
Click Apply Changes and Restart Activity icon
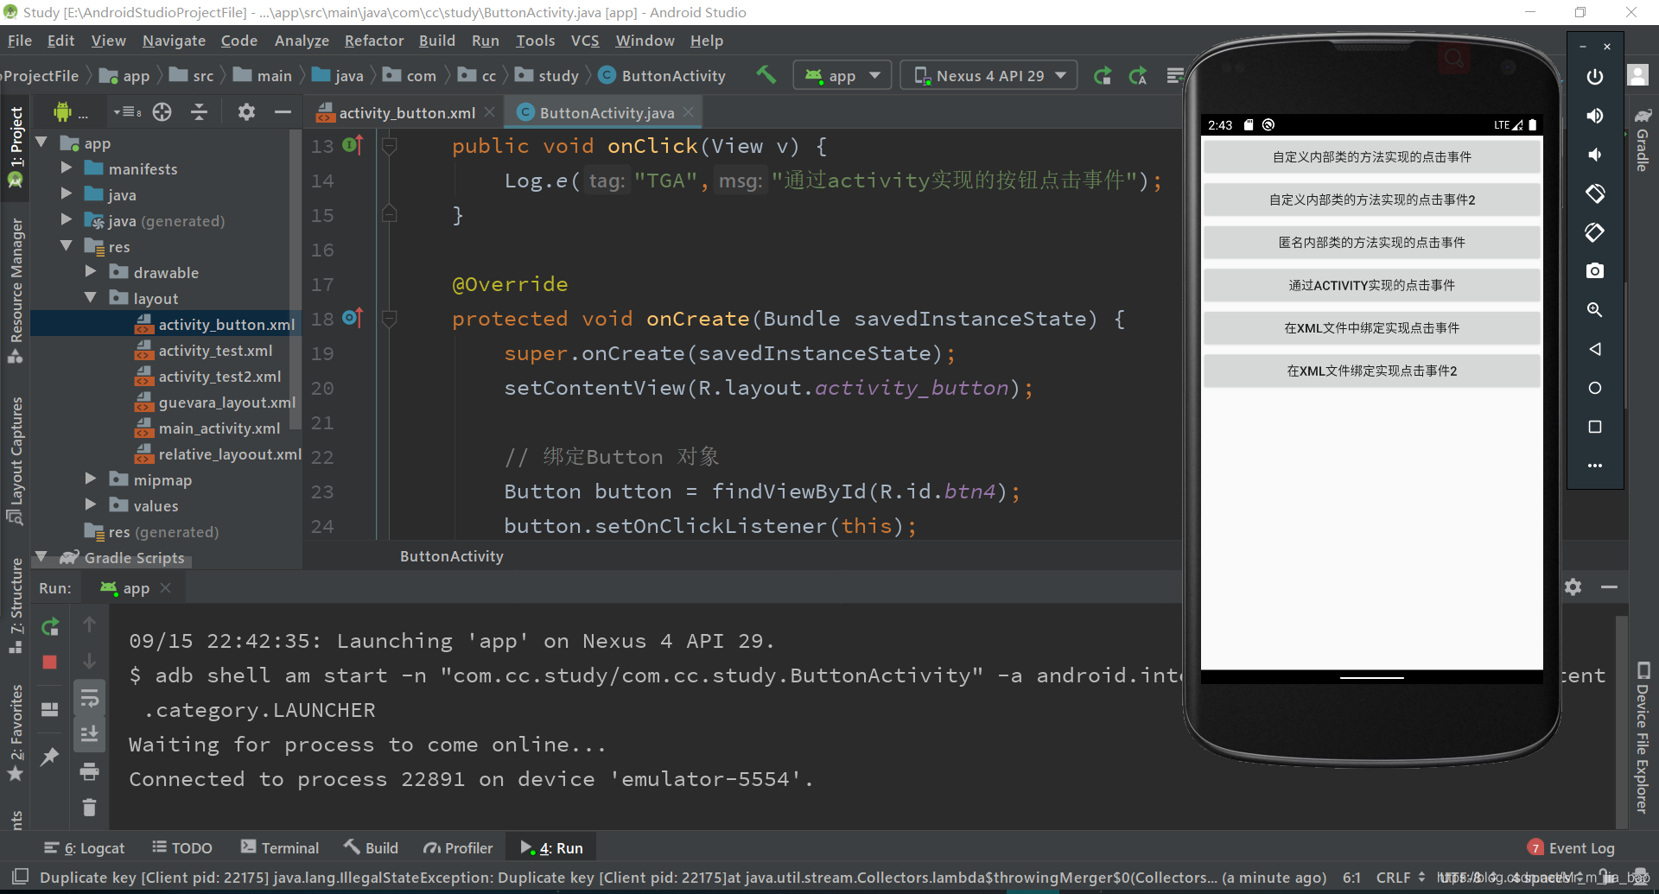(x=1138, y=76)
